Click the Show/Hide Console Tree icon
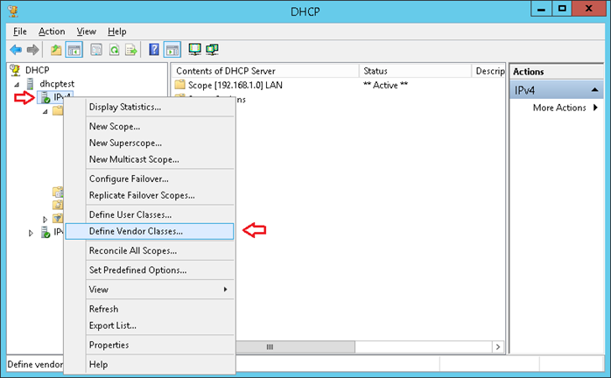 (x=74, y=50)
